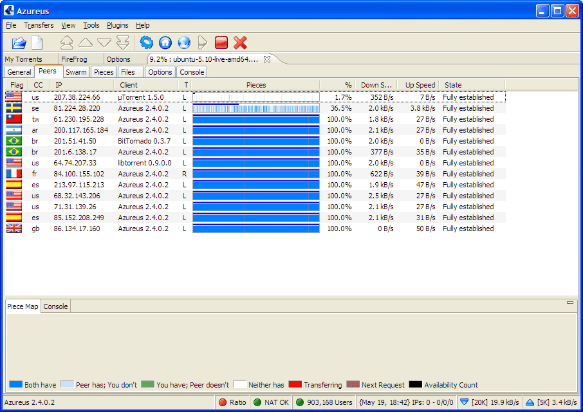Viewport: 583px width, 412px height.
Task: Click the green users count status icon
Action: 300,402
